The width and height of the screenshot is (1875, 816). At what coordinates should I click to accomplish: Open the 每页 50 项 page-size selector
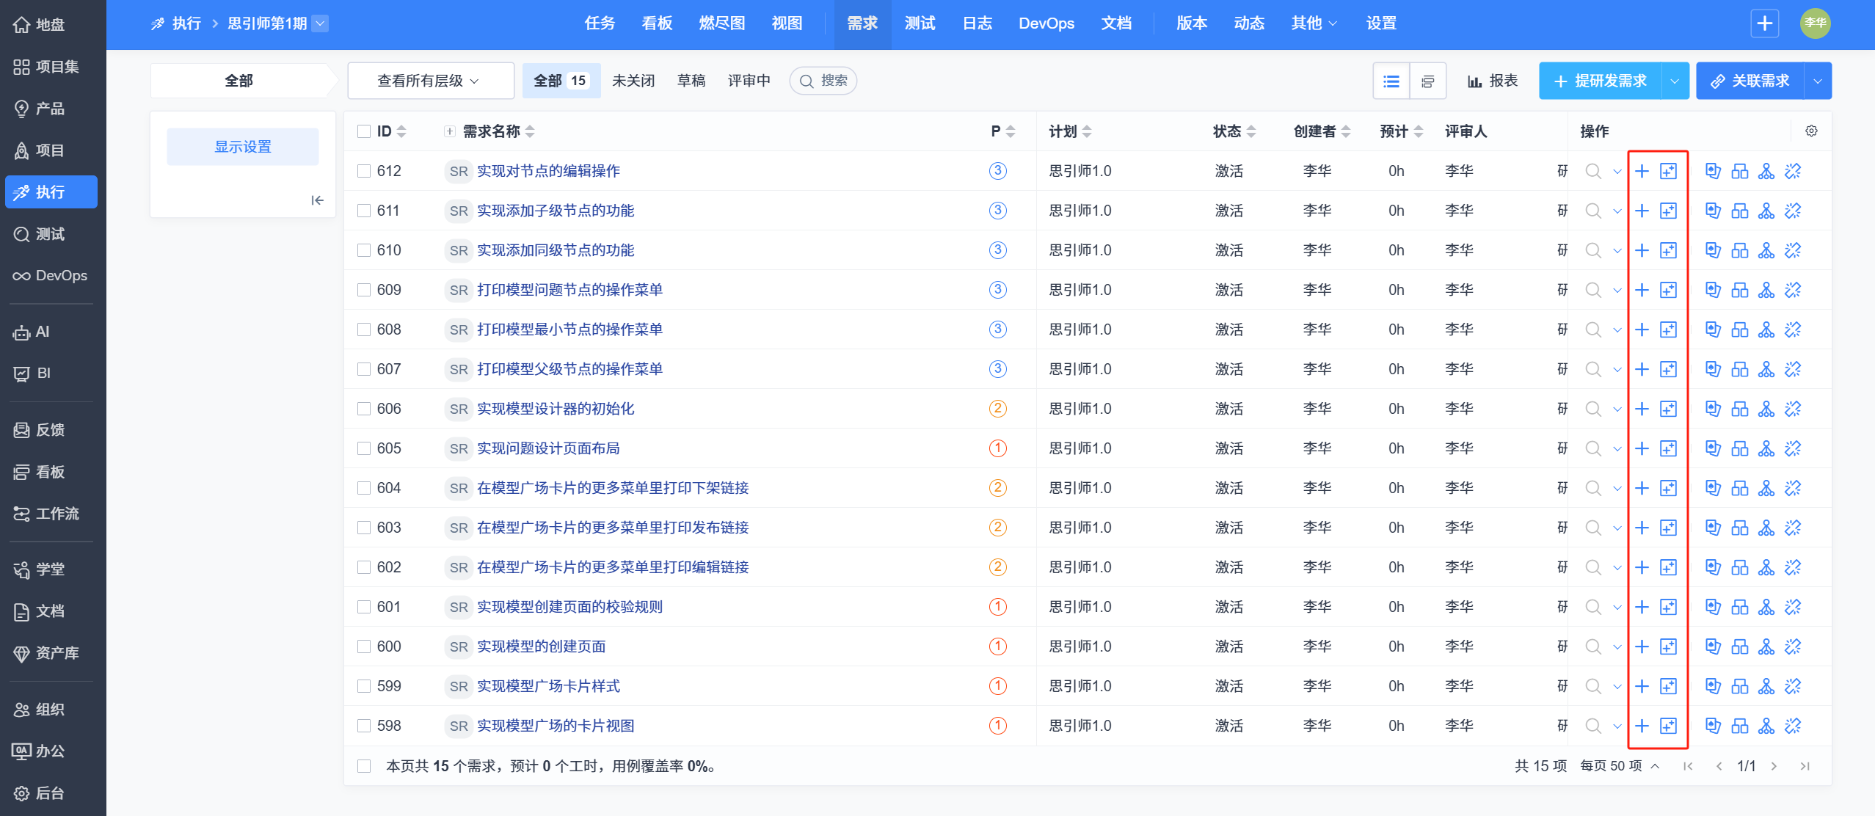click(1620, 765)
